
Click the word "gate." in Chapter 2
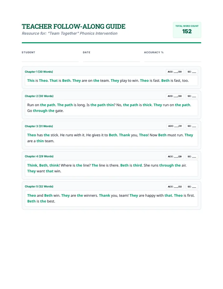[x=59, y=111]
